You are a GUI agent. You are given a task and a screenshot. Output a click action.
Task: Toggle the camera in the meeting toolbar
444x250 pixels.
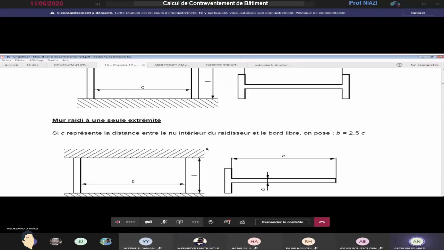point(148,222)
